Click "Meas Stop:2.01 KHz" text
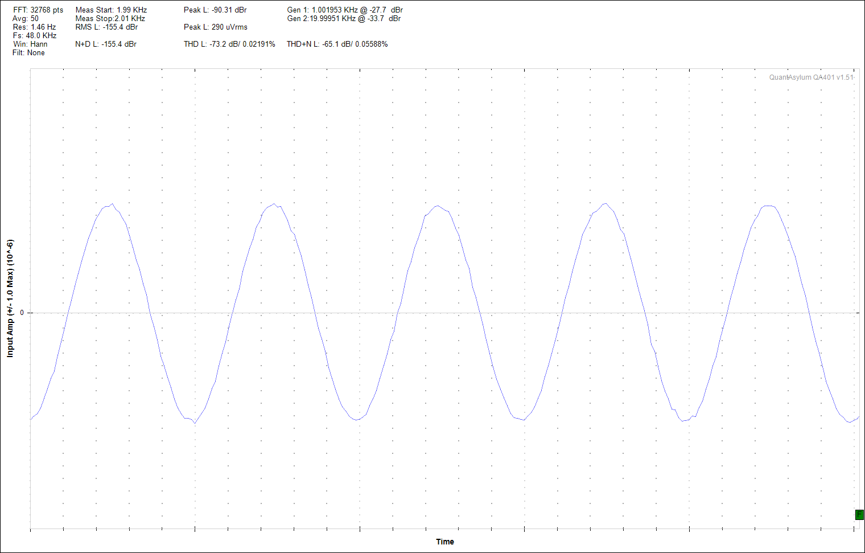 110,19
